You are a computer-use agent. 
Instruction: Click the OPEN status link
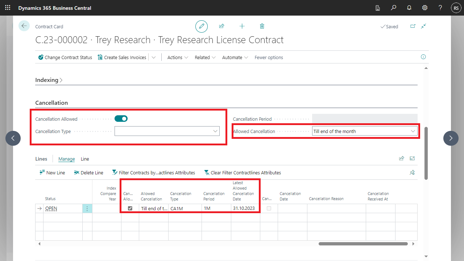[x=51, y=208]
